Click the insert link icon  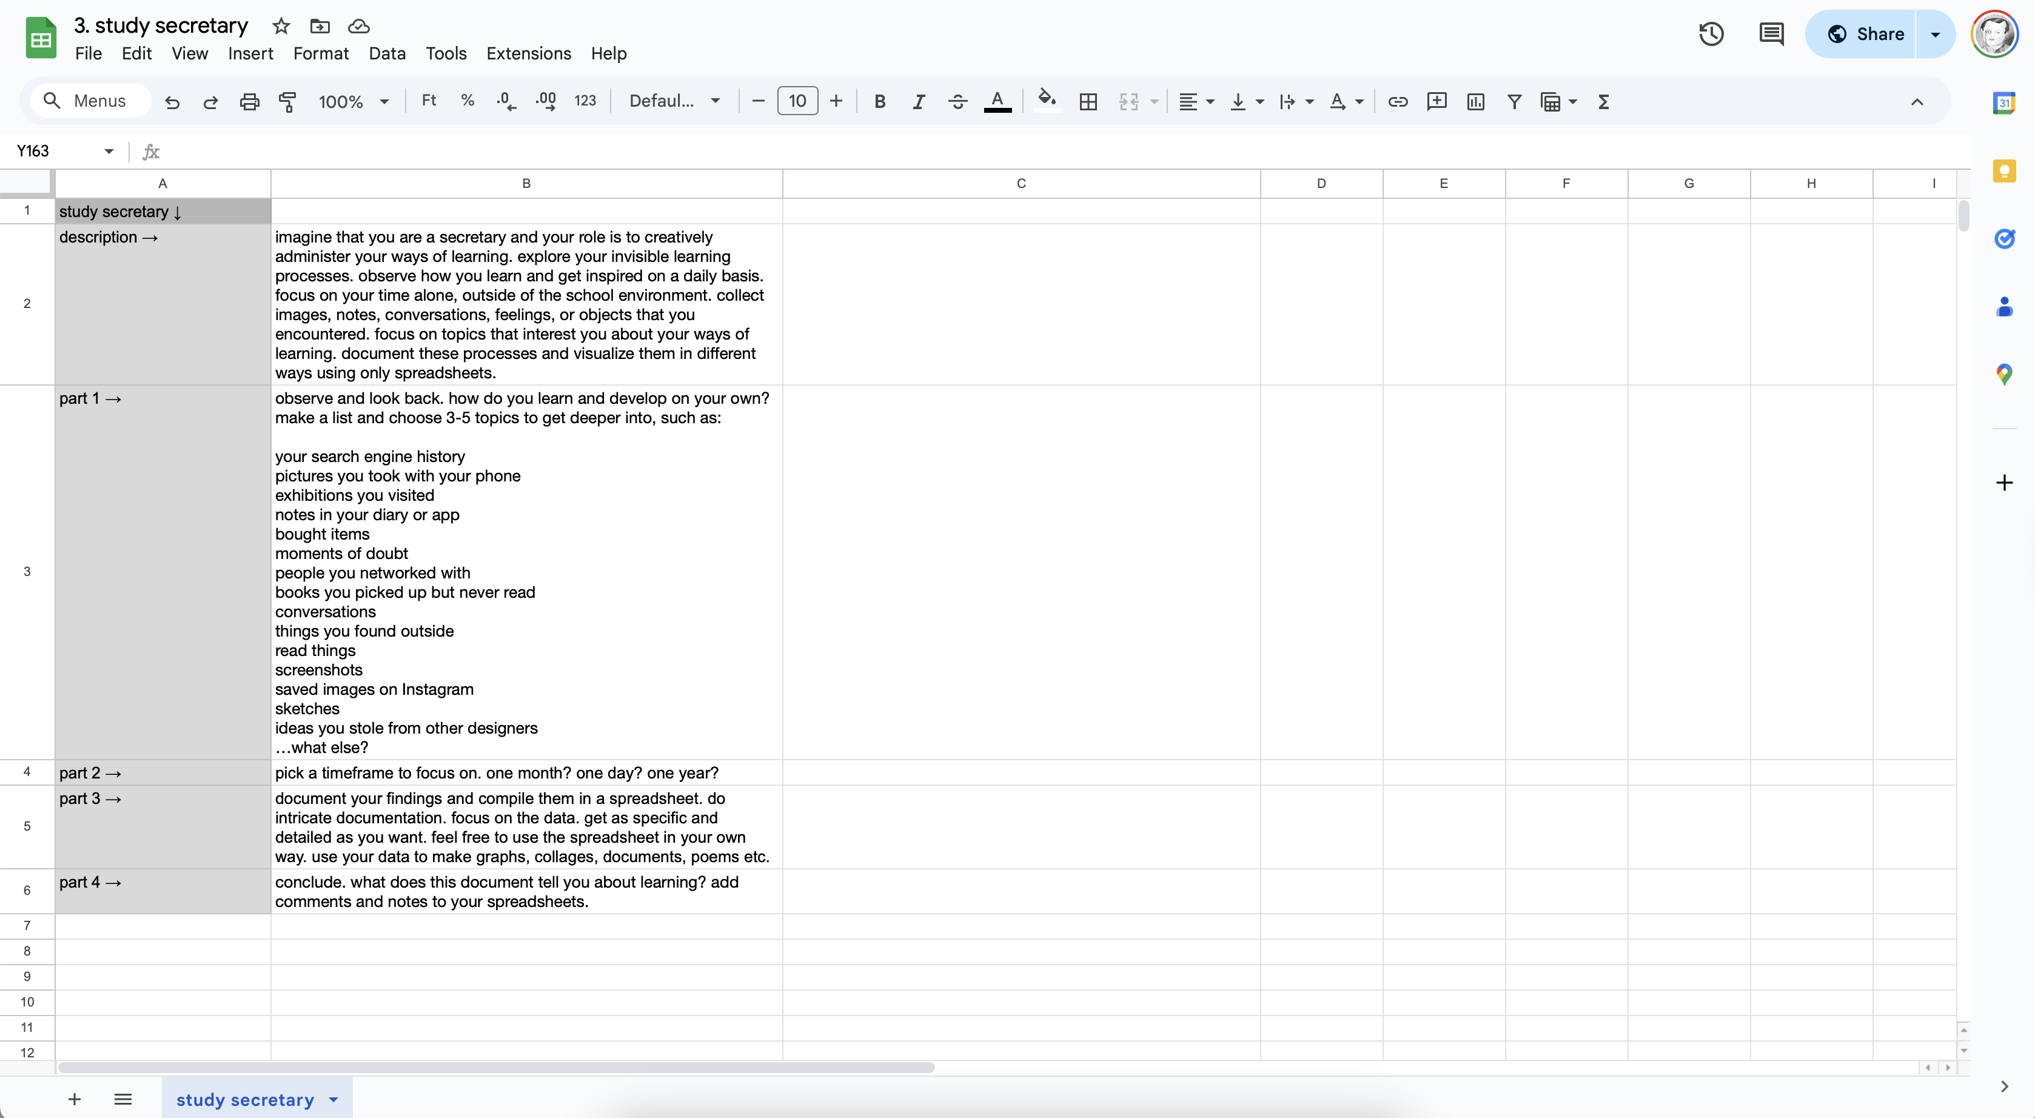1398,101
